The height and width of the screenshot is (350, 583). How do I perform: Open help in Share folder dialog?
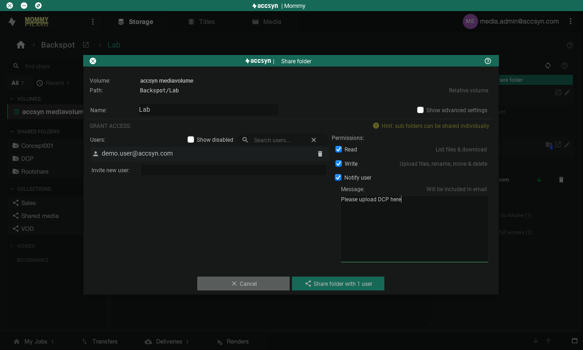pos(488,61)
